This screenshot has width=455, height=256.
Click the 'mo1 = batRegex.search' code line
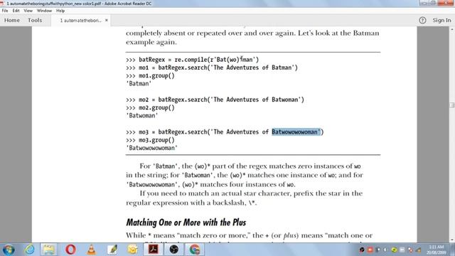point(212,68)
